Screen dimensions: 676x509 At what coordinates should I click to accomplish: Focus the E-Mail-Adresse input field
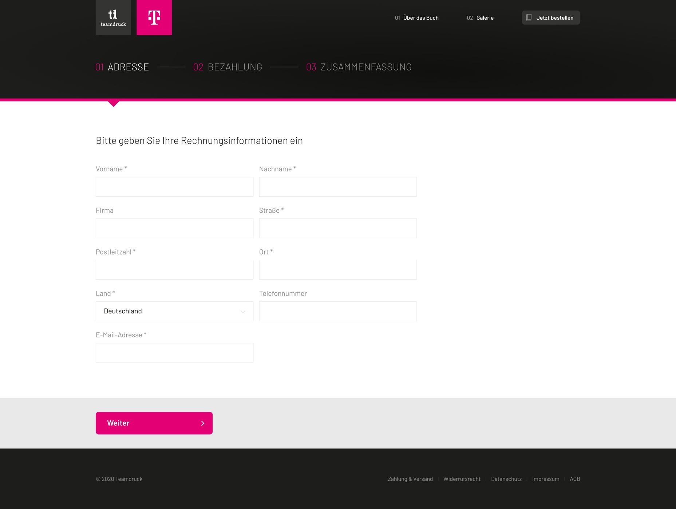coord(174,353)
